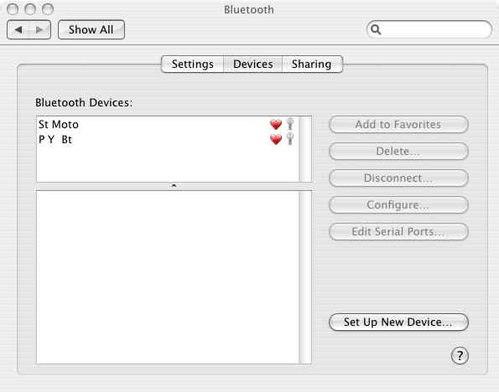Switch to the Sharing tab
The width and height of the screenshot is (499, 392).
coord(311,64)
